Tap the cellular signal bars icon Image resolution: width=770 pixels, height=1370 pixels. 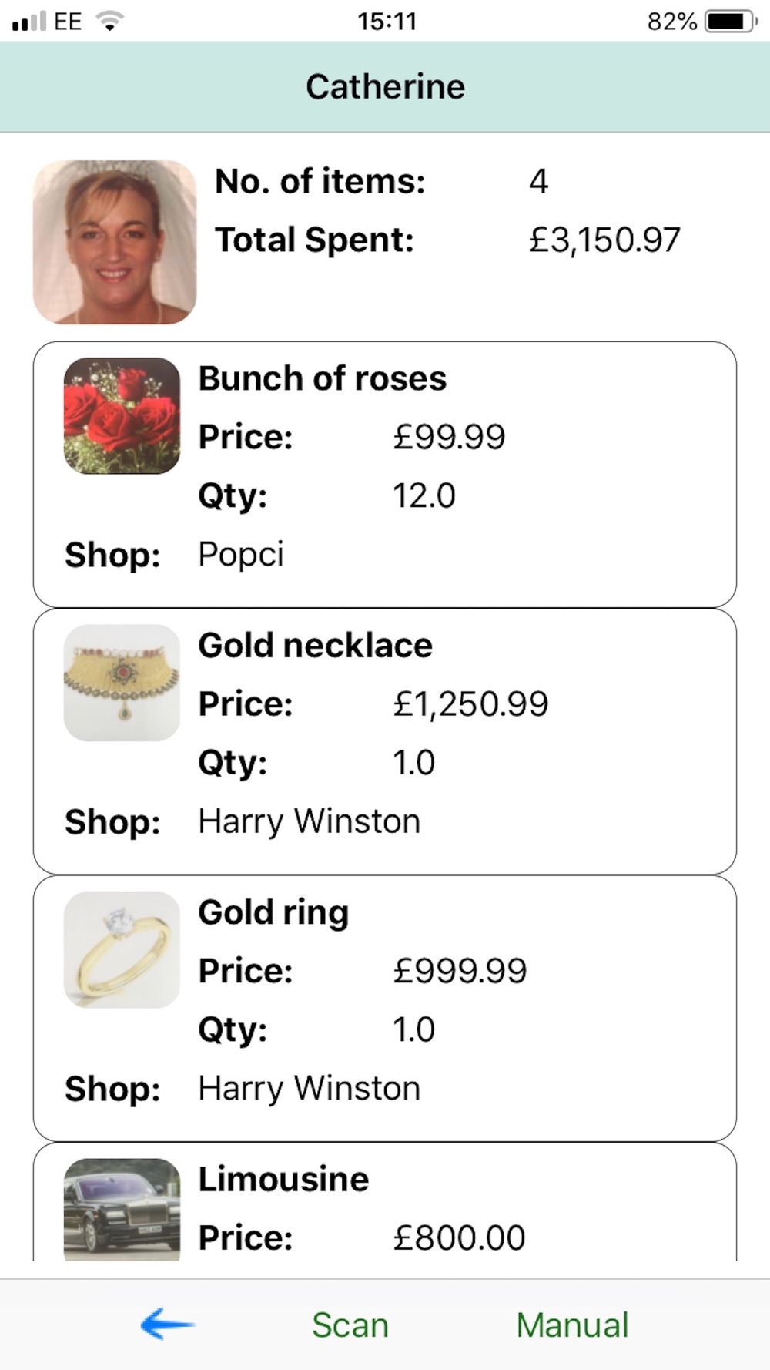[x=29, y=21]
